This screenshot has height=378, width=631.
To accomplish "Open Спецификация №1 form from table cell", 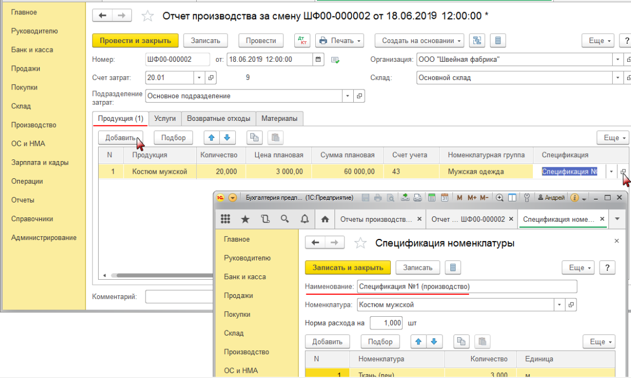I will pyautogui.click(x=623, y=171).
